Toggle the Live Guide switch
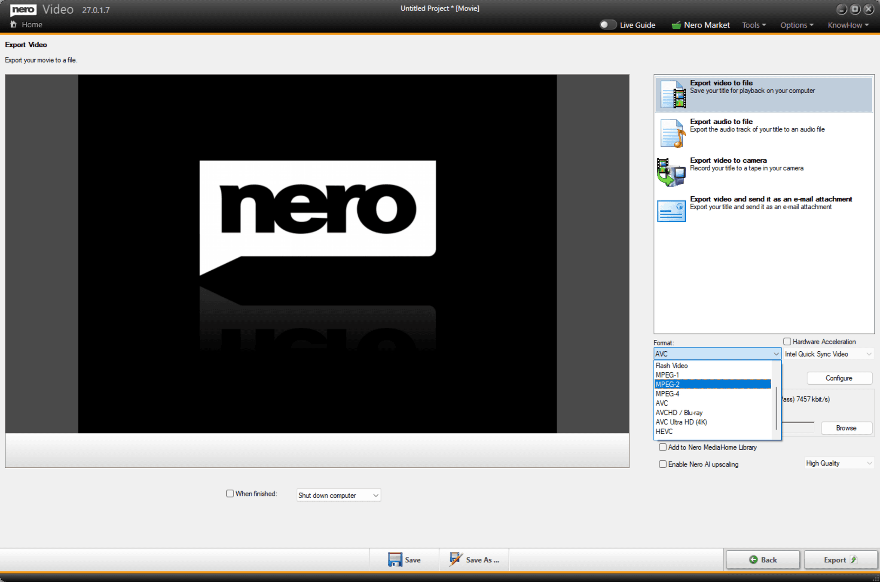Image resolution: width=880 pixels, height=582 pixels. [608, 25]
